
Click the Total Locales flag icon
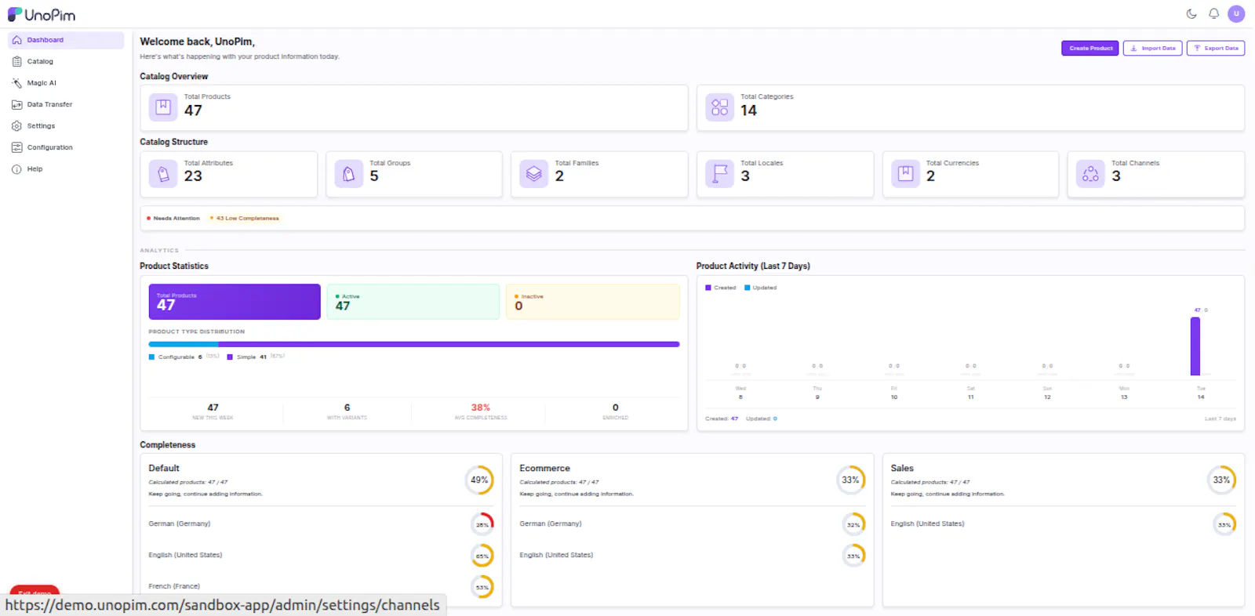click(x=719, y=173)
